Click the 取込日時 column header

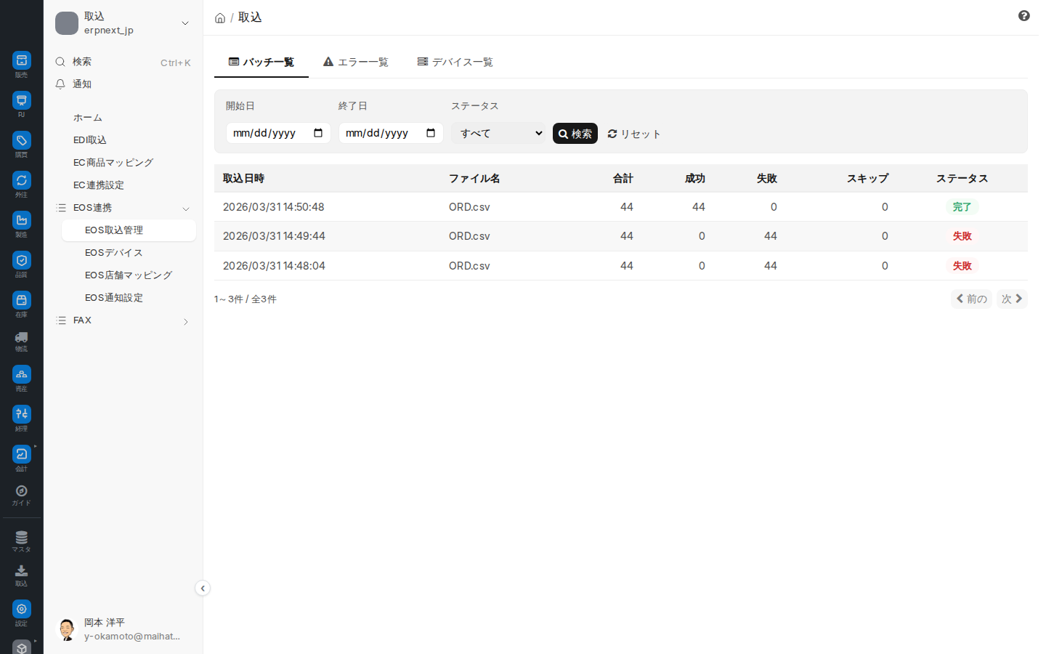point(244,179)
